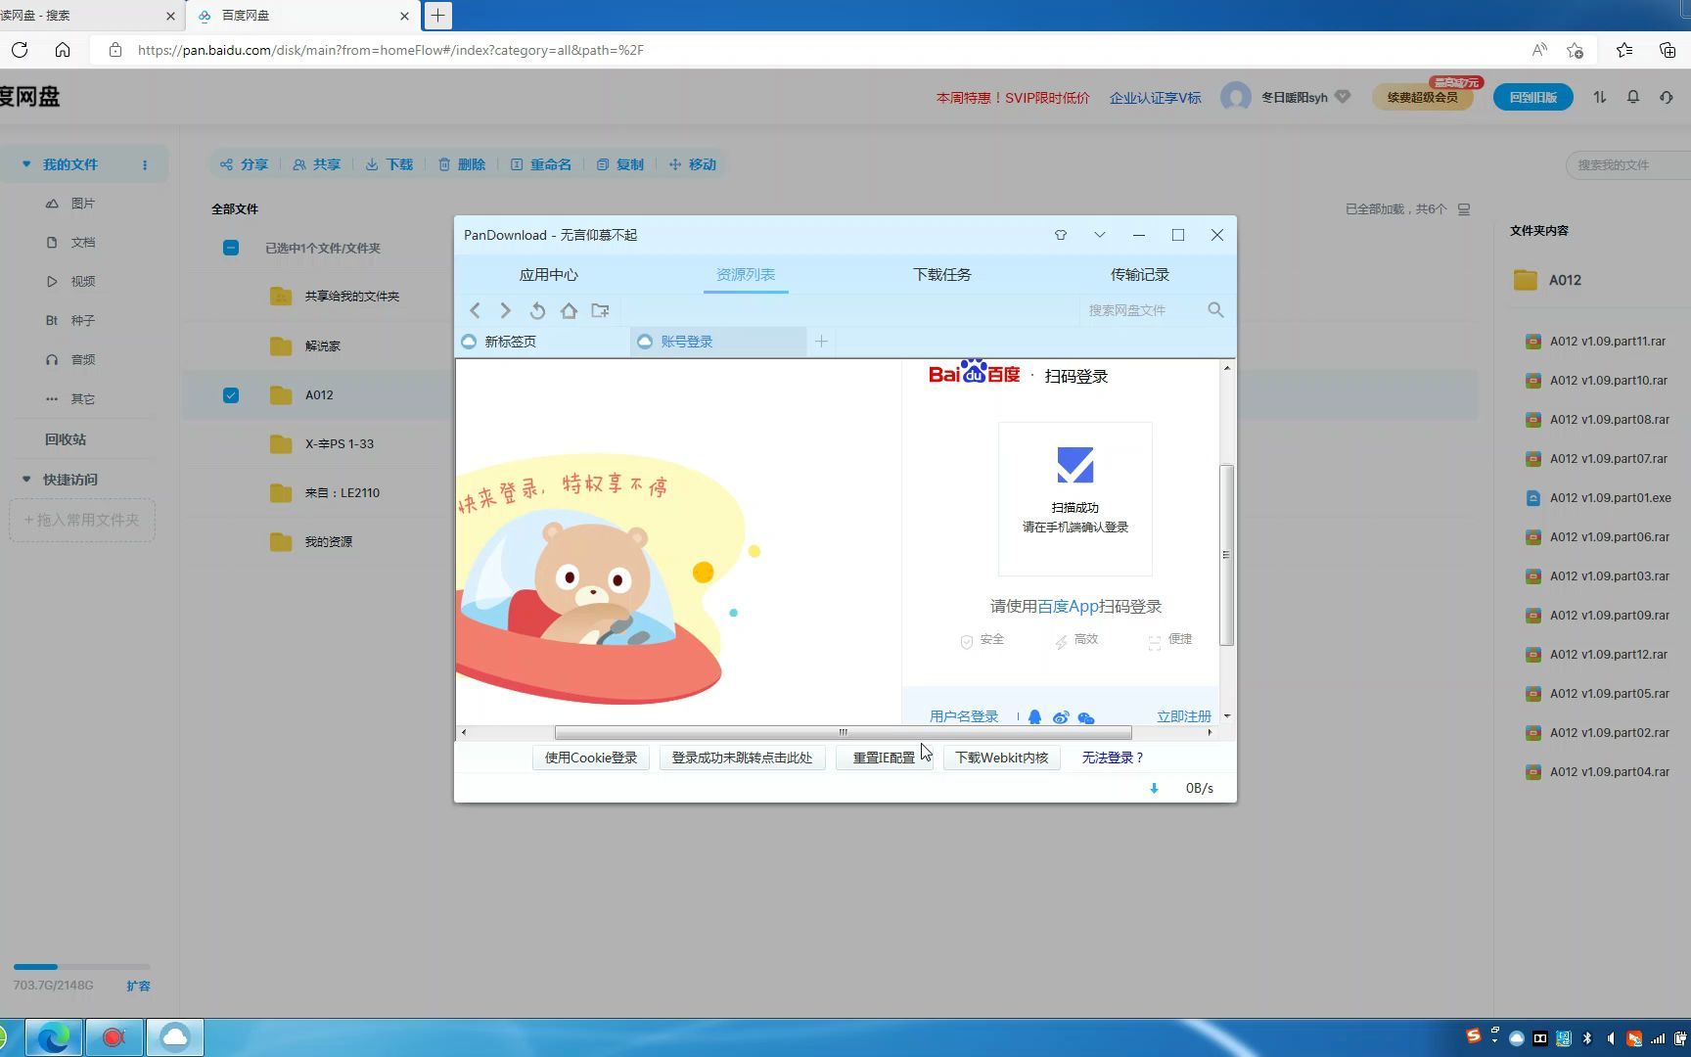The height and width of the screenshot is (1057, 1691).
Task: Open transfer list arrows icon in header
Action: [x=1600, y=97]
